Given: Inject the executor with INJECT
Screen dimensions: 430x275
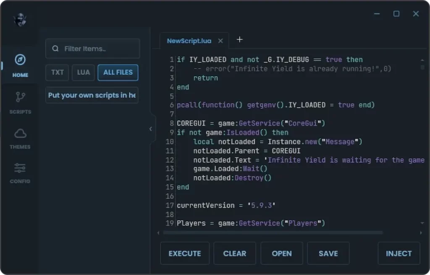Looking at the screenshot, I should 399,253.
